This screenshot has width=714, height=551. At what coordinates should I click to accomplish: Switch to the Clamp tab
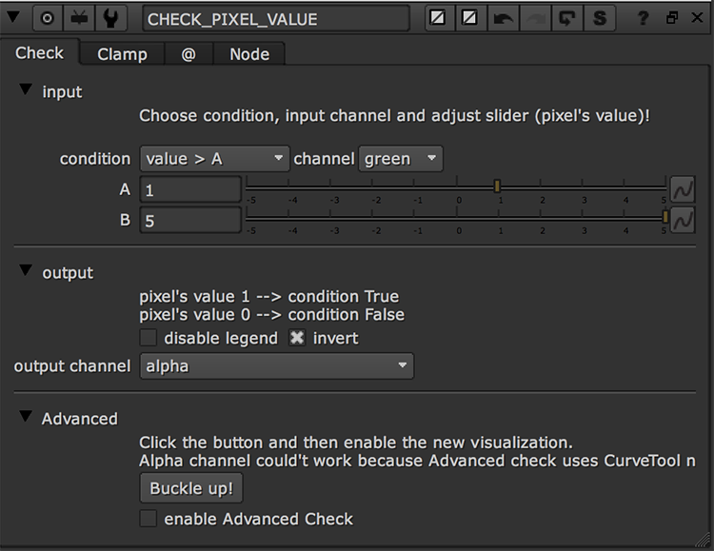pyautogui.click(x=122, y=54)
